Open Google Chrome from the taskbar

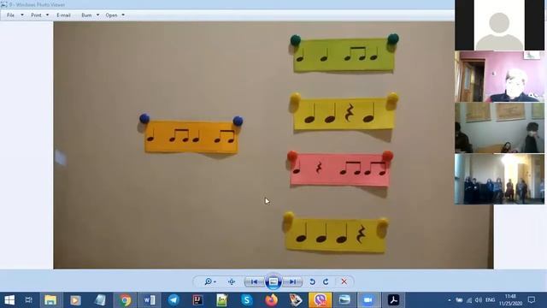click(x=125, y=300)
